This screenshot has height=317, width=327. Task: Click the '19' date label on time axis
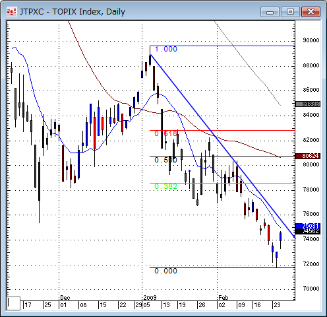pos(182,305)
